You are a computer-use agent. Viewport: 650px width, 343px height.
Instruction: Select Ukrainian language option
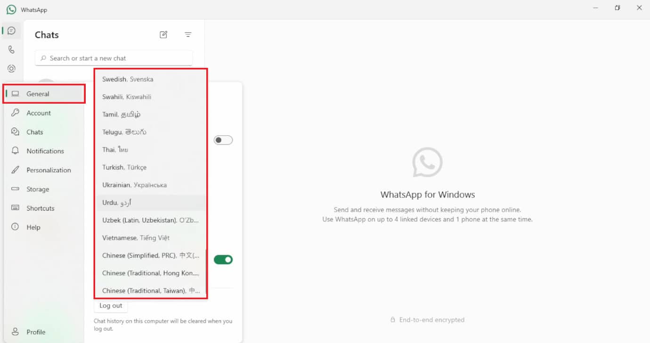[x=151, y=185]
